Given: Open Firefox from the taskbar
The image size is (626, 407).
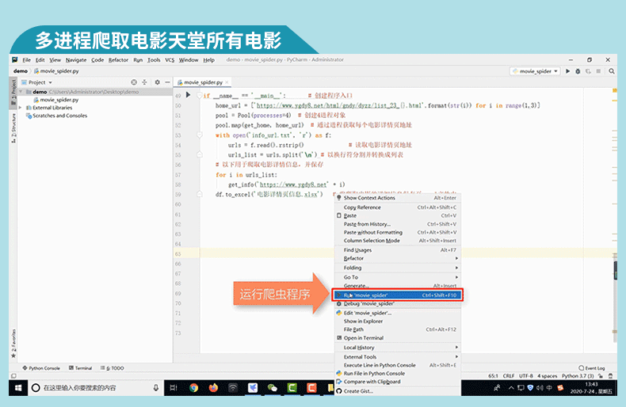Looking at the screenshot, I should point(213,387).
